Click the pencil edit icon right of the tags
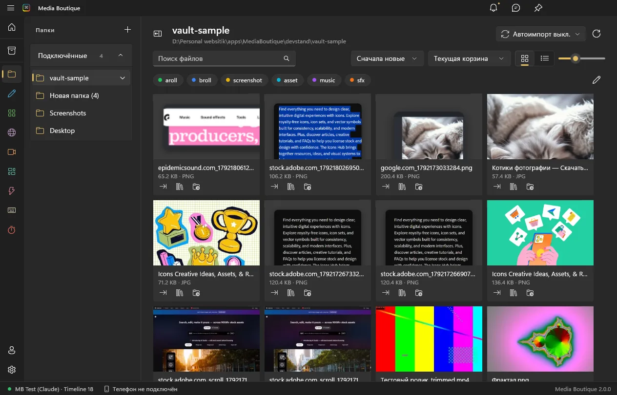 pyautogui.click(x=596, y=80)
